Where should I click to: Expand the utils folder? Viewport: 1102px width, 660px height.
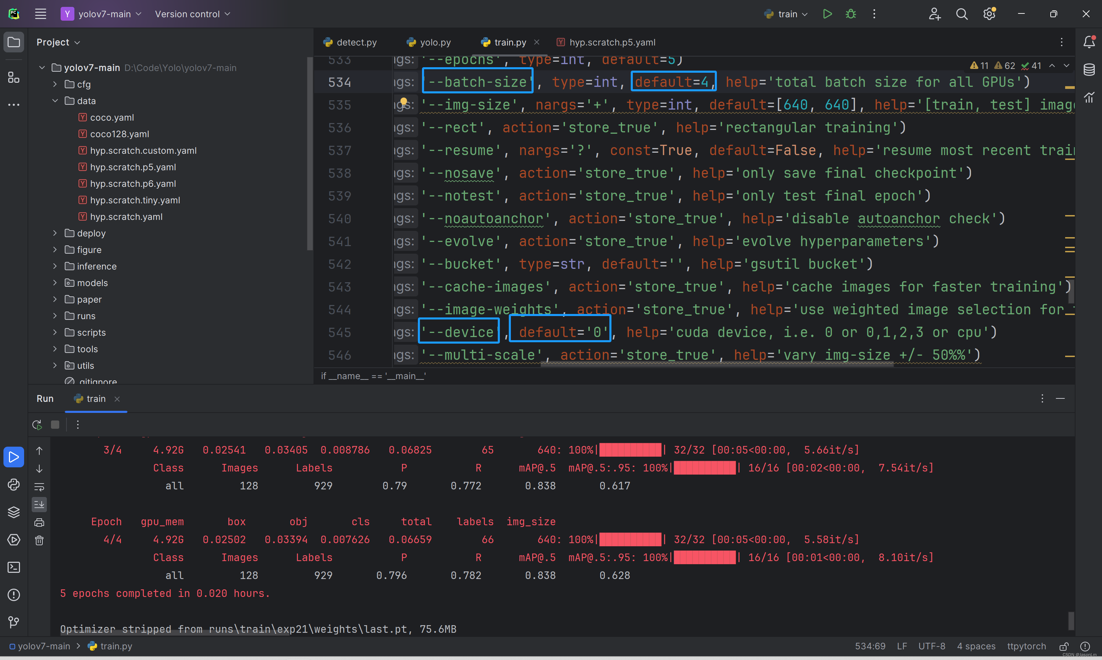point(55,366)
